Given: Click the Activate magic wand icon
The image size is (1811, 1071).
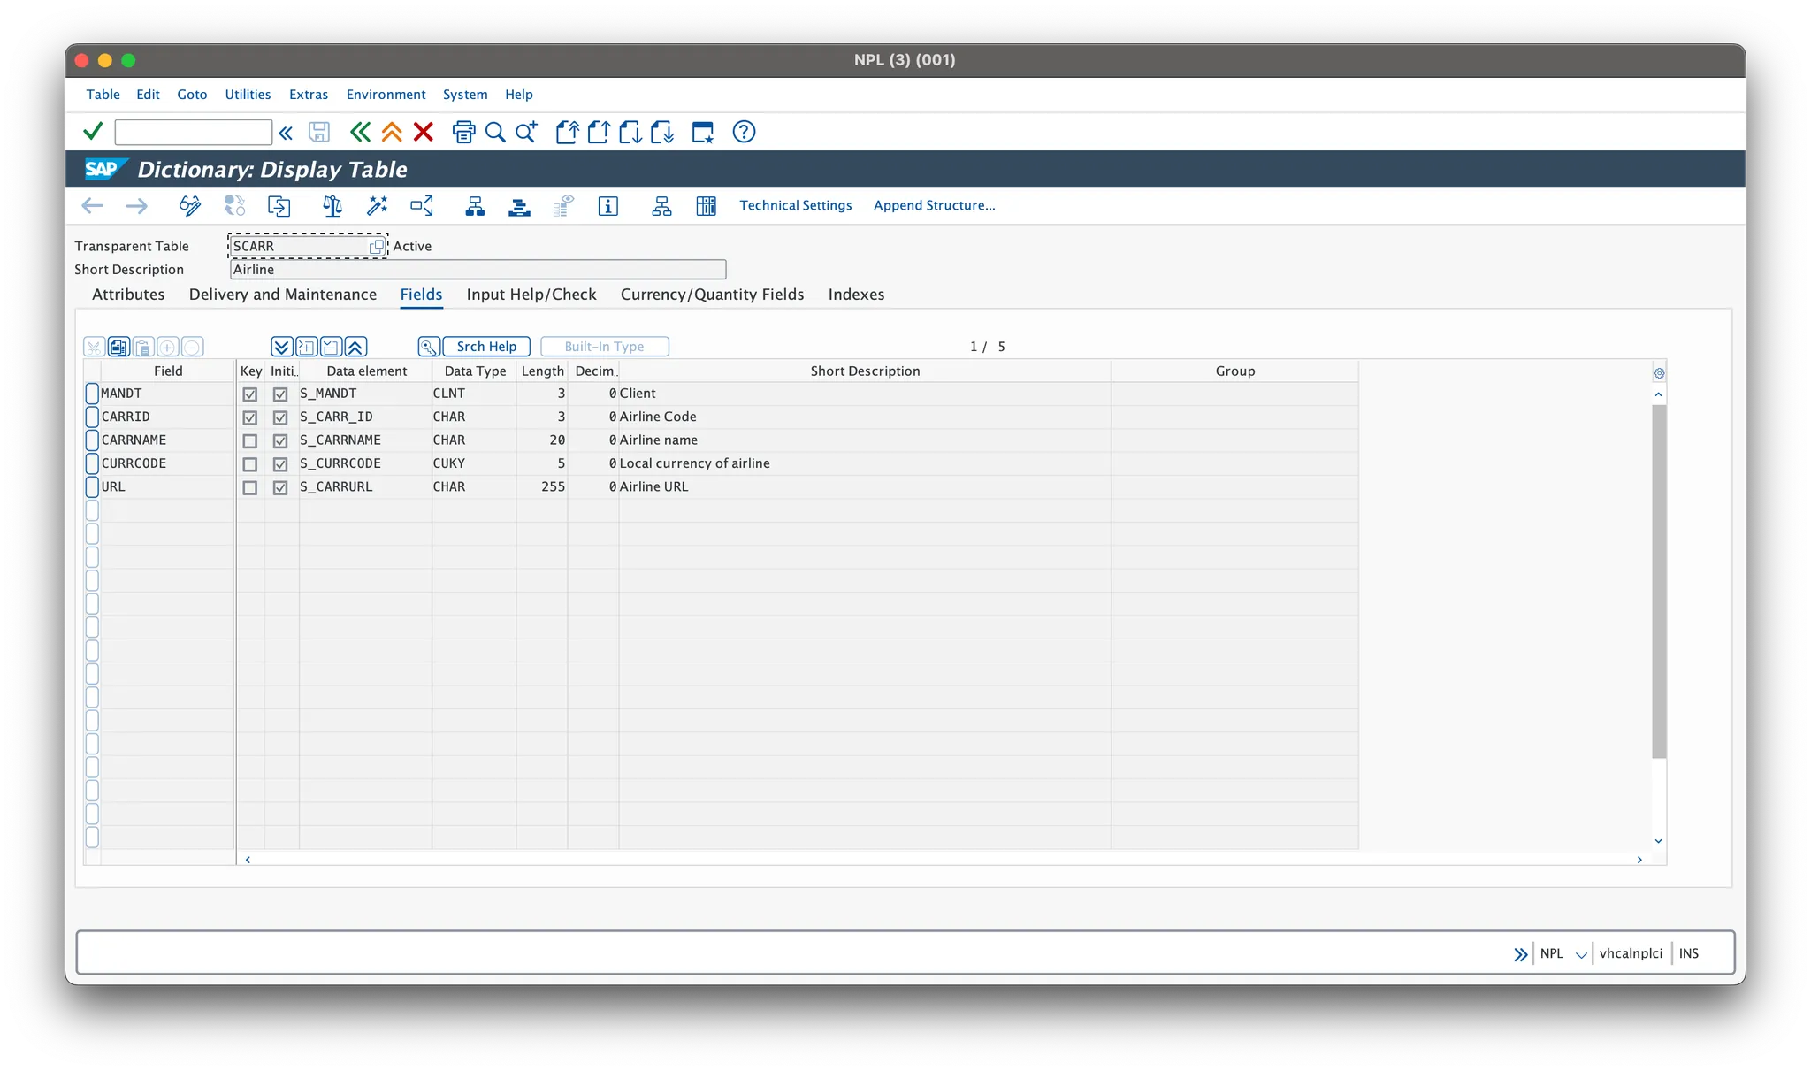Looking at the screenshot, I should point(378,206).
